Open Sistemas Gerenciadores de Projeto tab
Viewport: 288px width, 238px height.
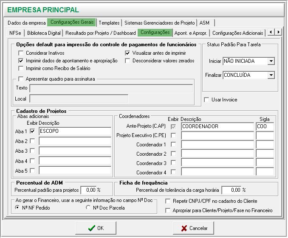coord(159,23)
